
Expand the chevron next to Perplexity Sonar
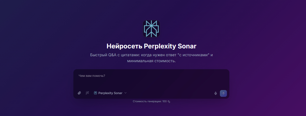point(125,93)
